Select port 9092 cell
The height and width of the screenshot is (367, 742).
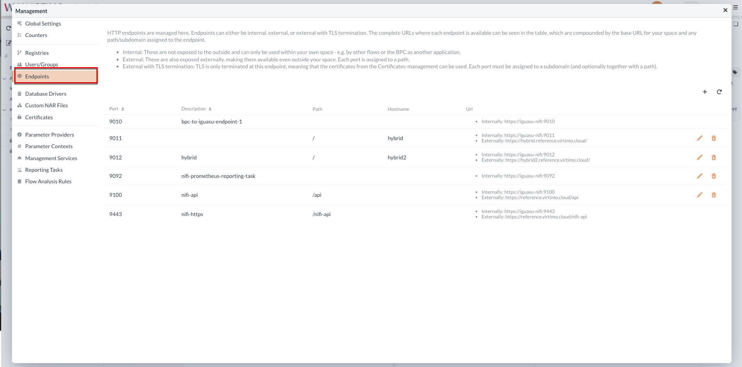(x=115, y=176)
